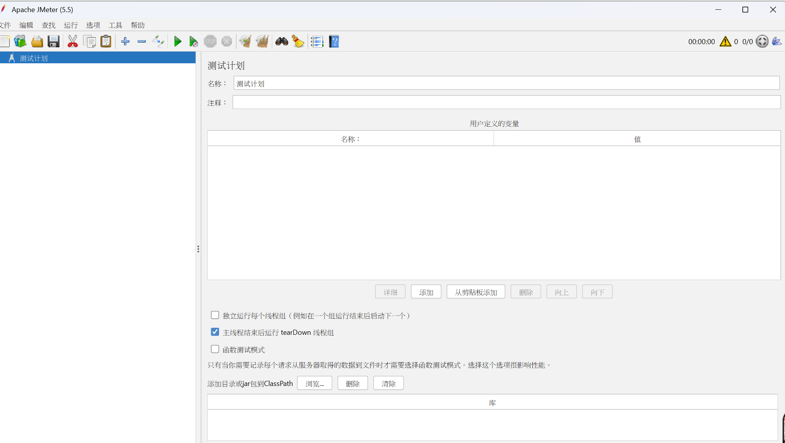Enable run thread groups consecutively checkbox
Image resolution: width=785 pixels, height=443 pixels.
pos(215,315)
